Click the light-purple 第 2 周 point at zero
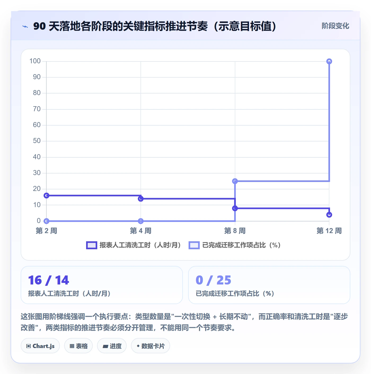The image size is (371, 374). click(x=46, y=221)
